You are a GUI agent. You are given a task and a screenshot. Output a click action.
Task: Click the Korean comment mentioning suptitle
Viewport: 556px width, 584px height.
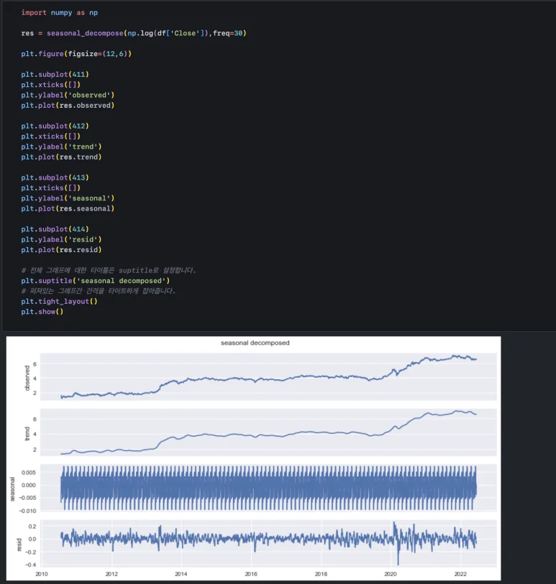click(x=108, y=270)
